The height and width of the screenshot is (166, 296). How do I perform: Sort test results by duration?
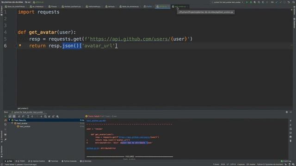pos(23,117)
